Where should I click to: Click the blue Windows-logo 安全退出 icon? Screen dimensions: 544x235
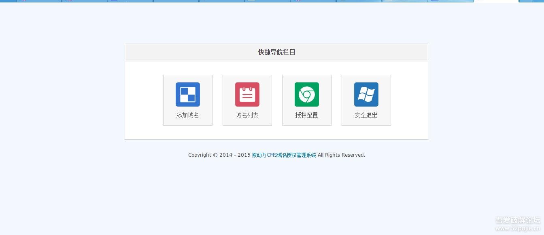pyautogui.click(x=366, y=94)
